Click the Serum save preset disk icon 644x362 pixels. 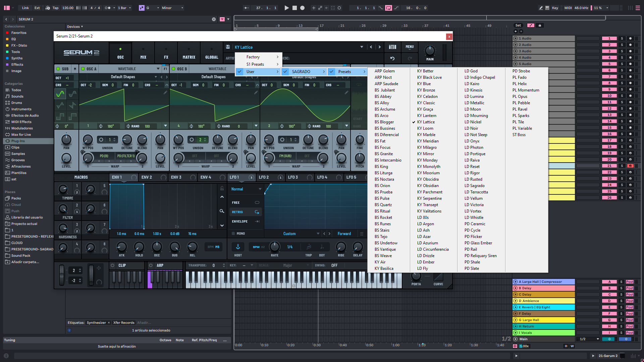pyautogui.click(x=228, y=47)
